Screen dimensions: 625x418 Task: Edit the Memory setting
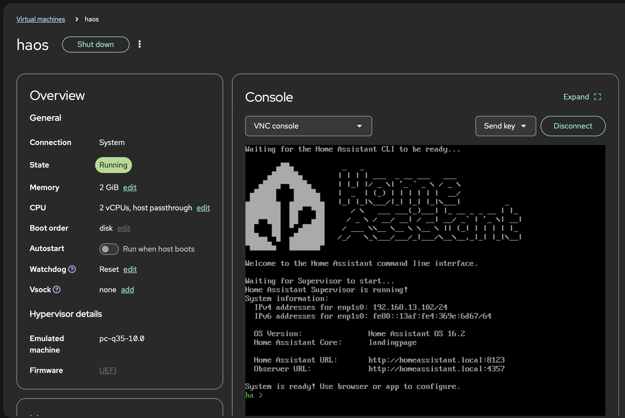pos(130,187)
